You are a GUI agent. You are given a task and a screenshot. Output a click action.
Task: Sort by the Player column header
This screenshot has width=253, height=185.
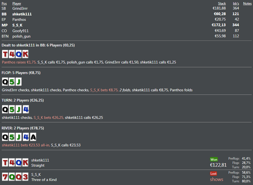[x=17, y=4]
